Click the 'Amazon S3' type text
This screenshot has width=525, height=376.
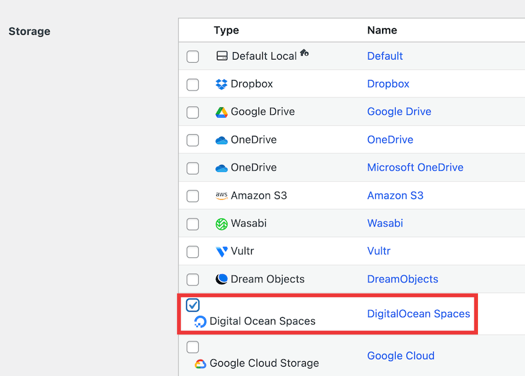click(259, 195)
